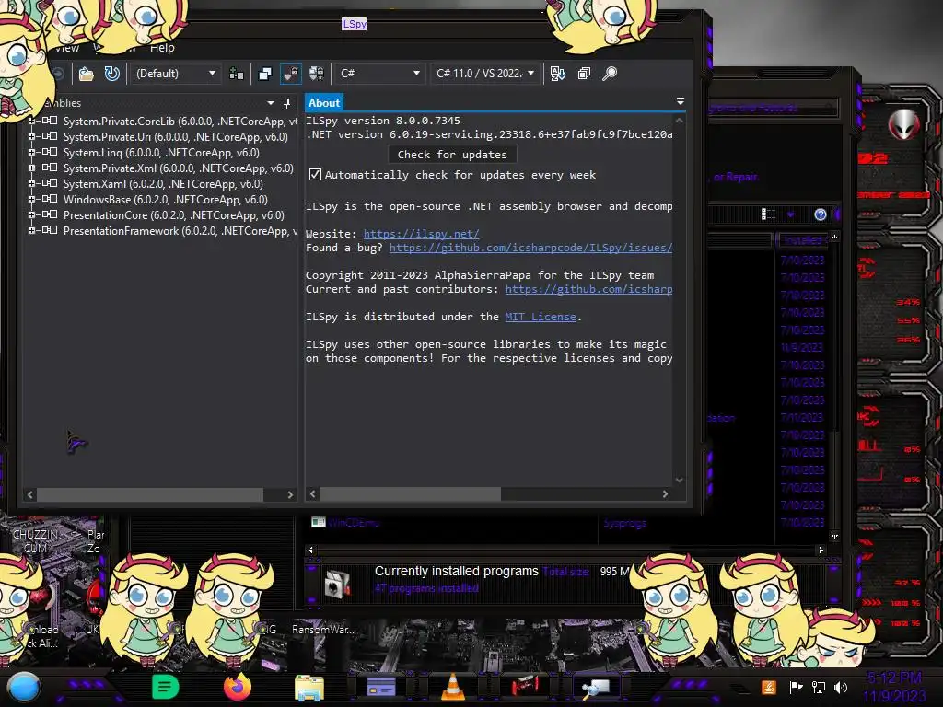
Task: Expand System.Private.CoreLib tree node
Action: tap(31, 121)
